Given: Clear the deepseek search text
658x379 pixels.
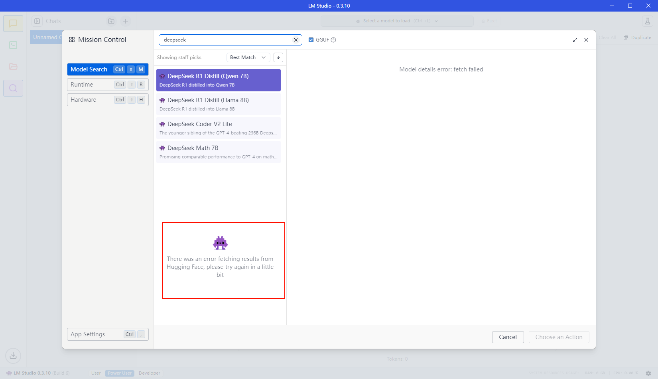Looking at the screenshot, I should (296, 40).
